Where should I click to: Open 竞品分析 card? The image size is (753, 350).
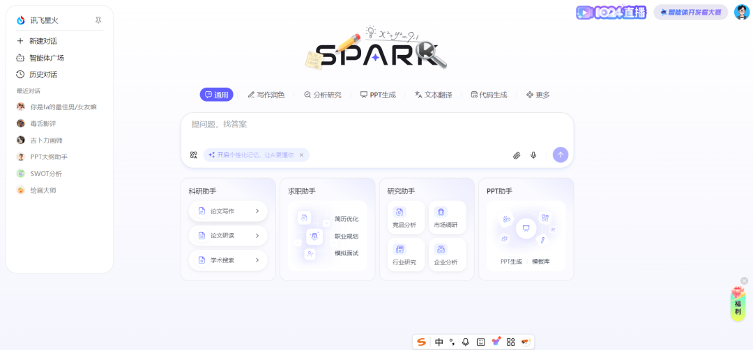(406, 217)
